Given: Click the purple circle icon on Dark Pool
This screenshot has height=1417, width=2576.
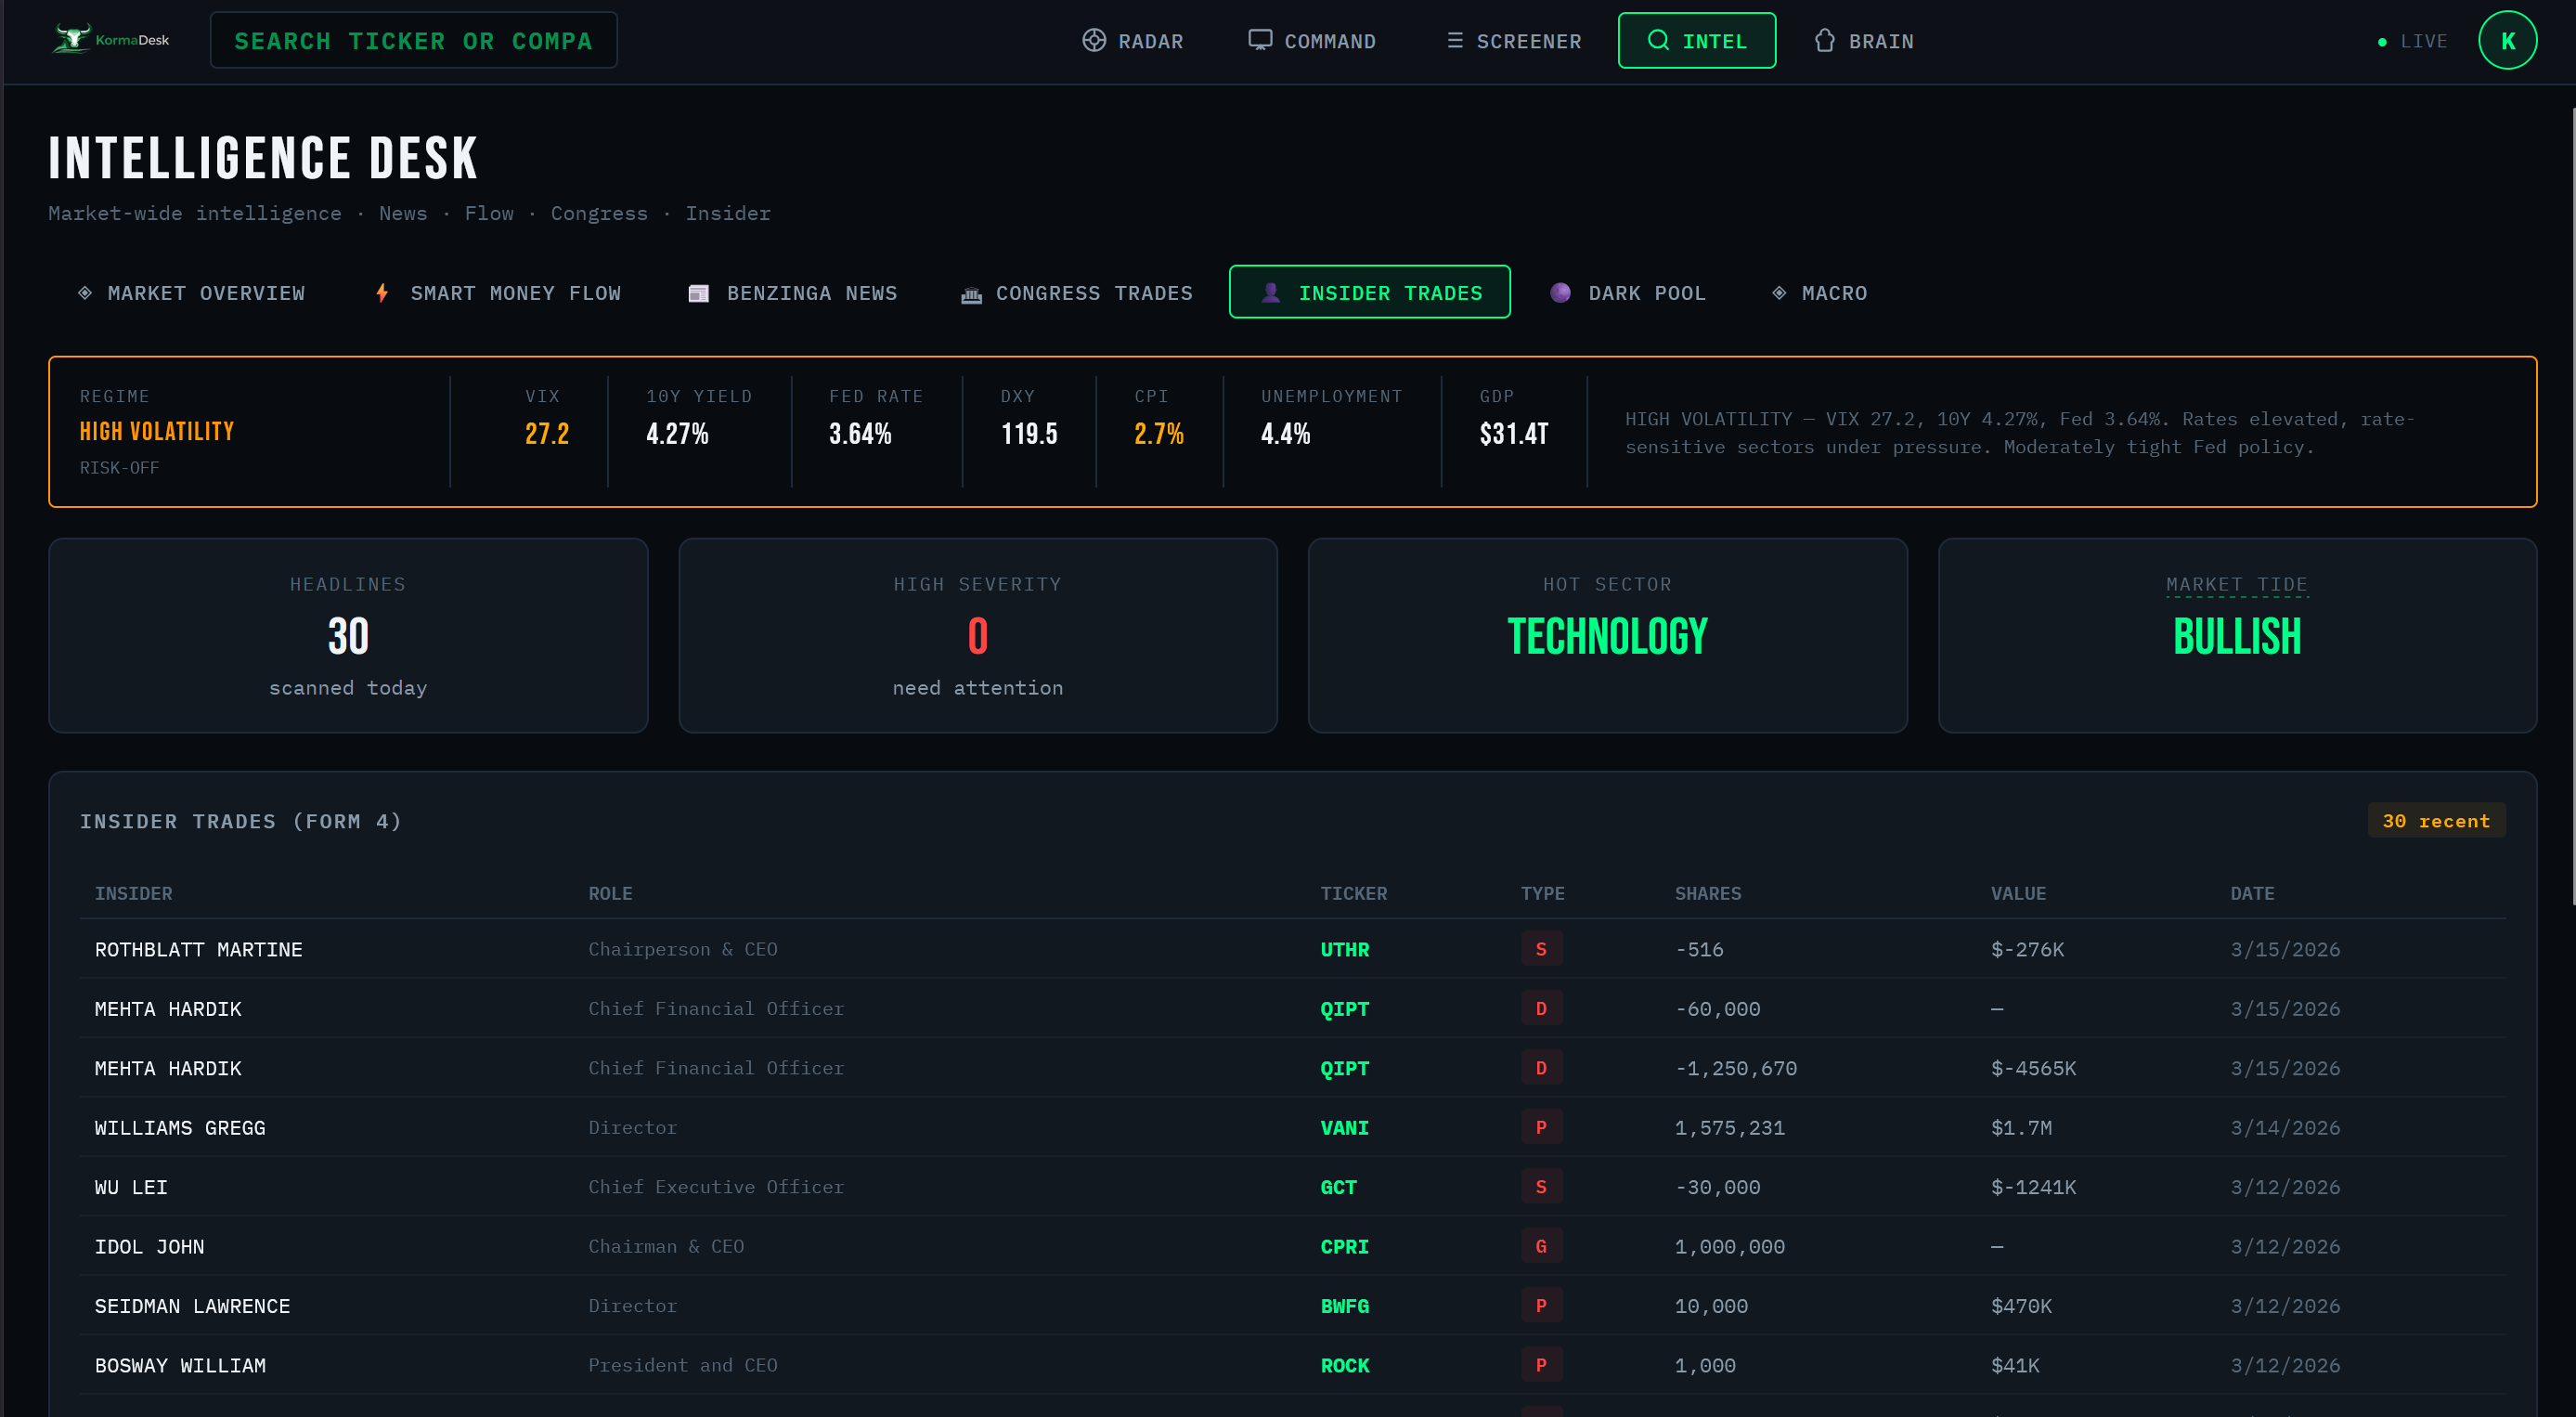Looking at the screenshot, I should pos(1561,292).
